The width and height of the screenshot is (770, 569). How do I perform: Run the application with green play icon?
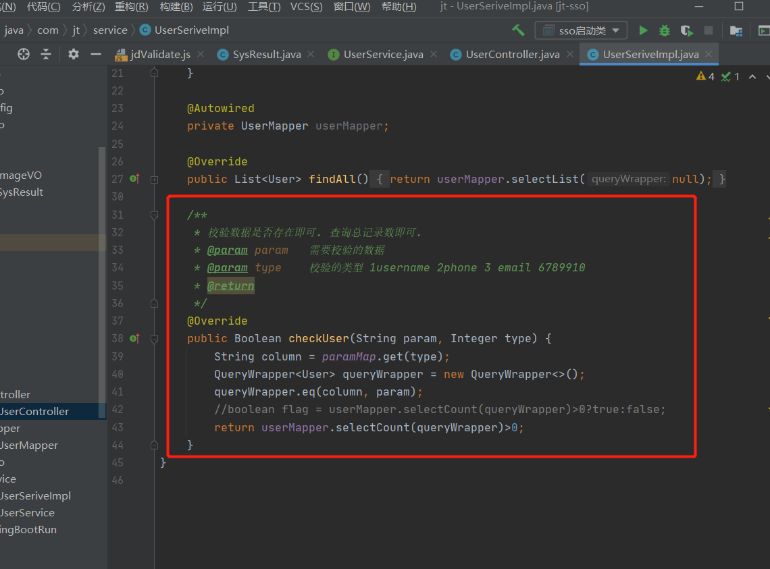pos(643,30)
